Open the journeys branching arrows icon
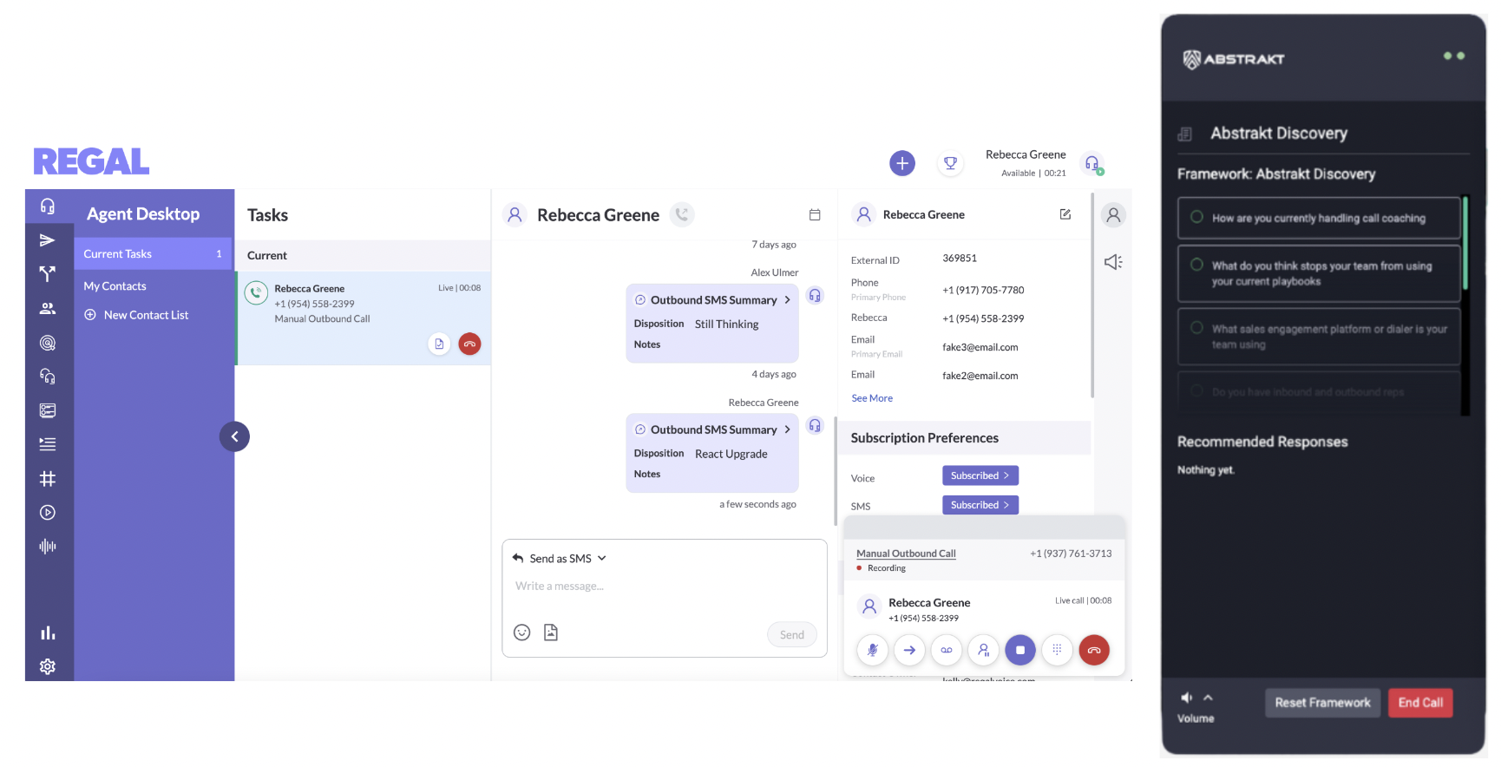The image size is (1501, 767). (48, 274)
